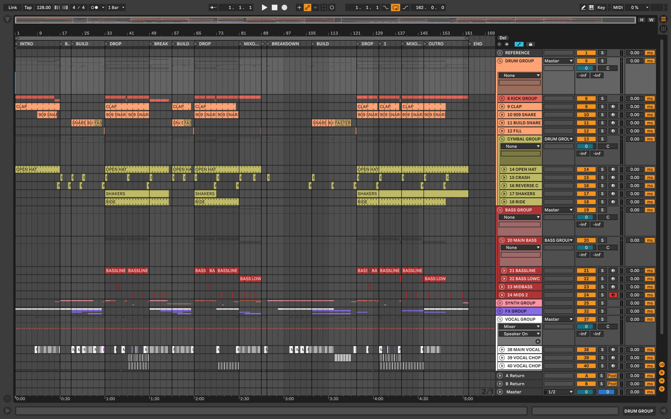This screenshot has height=419, width=671.
Task: Open Key map mode
Action: click(x=601, y=7)
